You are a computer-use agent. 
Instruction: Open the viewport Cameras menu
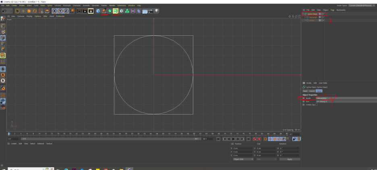(21, 16)
